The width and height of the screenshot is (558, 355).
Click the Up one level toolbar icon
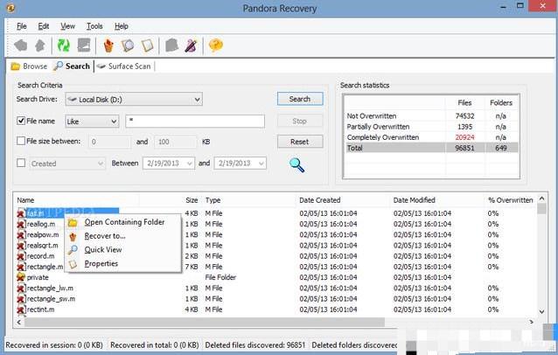click(40, 45)
